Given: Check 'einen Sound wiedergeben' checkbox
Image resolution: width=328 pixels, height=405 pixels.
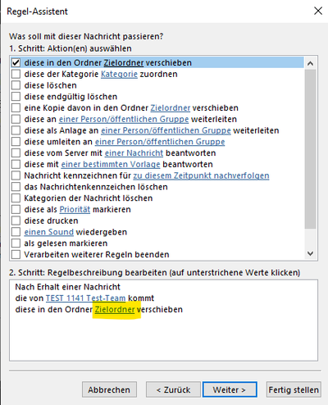Looking at the screenshot, I should [16, 232].
